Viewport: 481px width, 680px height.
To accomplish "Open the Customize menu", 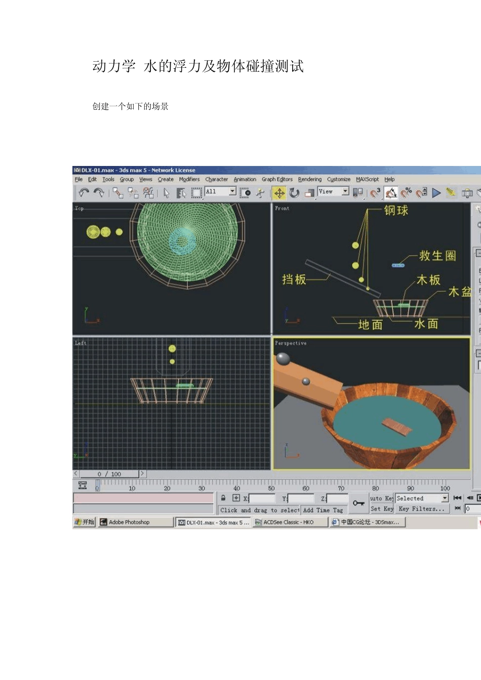I will pyautogui.click(x=339, y=179).
